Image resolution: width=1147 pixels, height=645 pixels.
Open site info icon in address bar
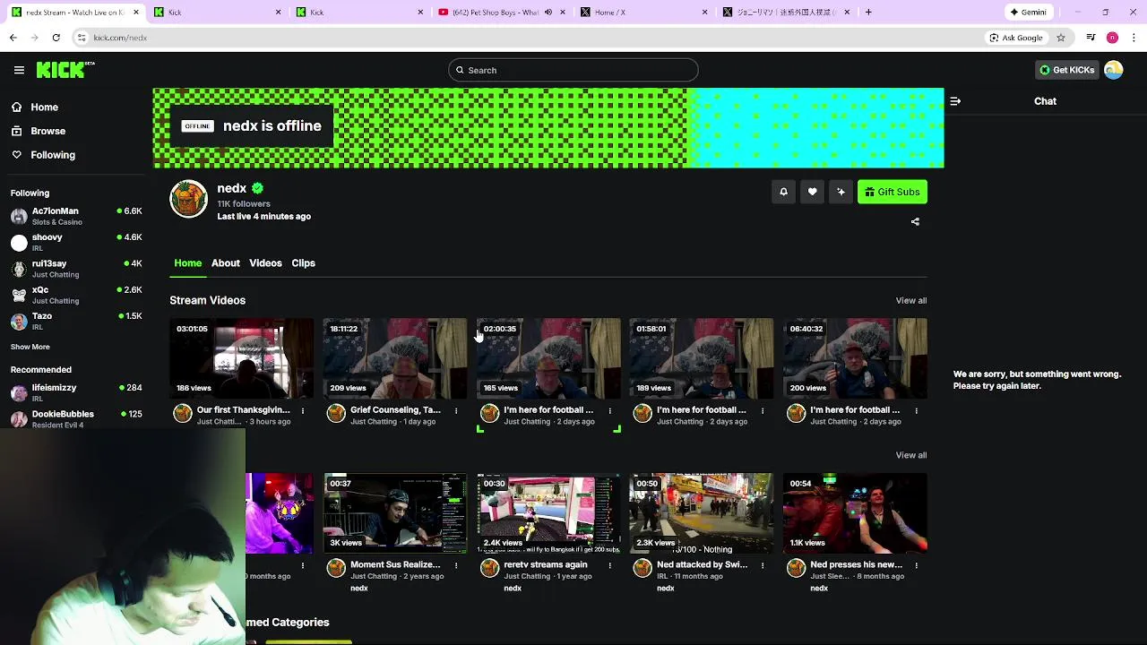click(x=82, y=38)
